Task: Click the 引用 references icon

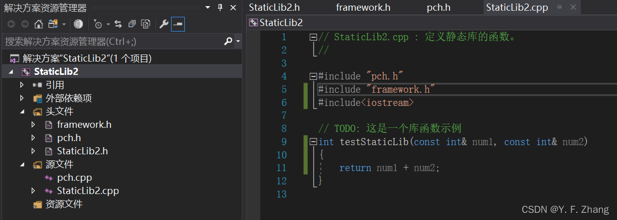Action: click(37, 85)
